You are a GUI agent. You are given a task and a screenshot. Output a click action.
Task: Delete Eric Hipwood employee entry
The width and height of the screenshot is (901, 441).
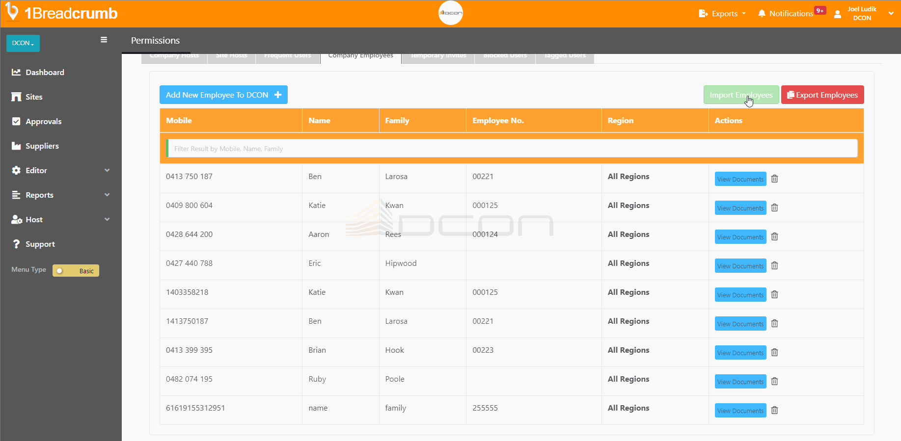tap(774, 266)
